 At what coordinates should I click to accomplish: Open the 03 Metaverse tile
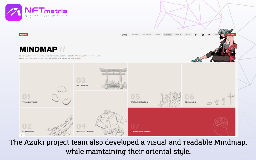(x=100, y=77)
